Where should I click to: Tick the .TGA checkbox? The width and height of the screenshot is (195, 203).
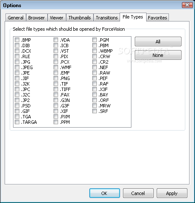point(17,117)
